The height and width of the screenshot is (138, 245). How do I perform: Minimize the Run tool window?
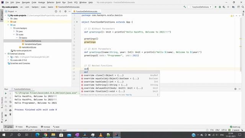pyautogui.click(x=240, y=89)
